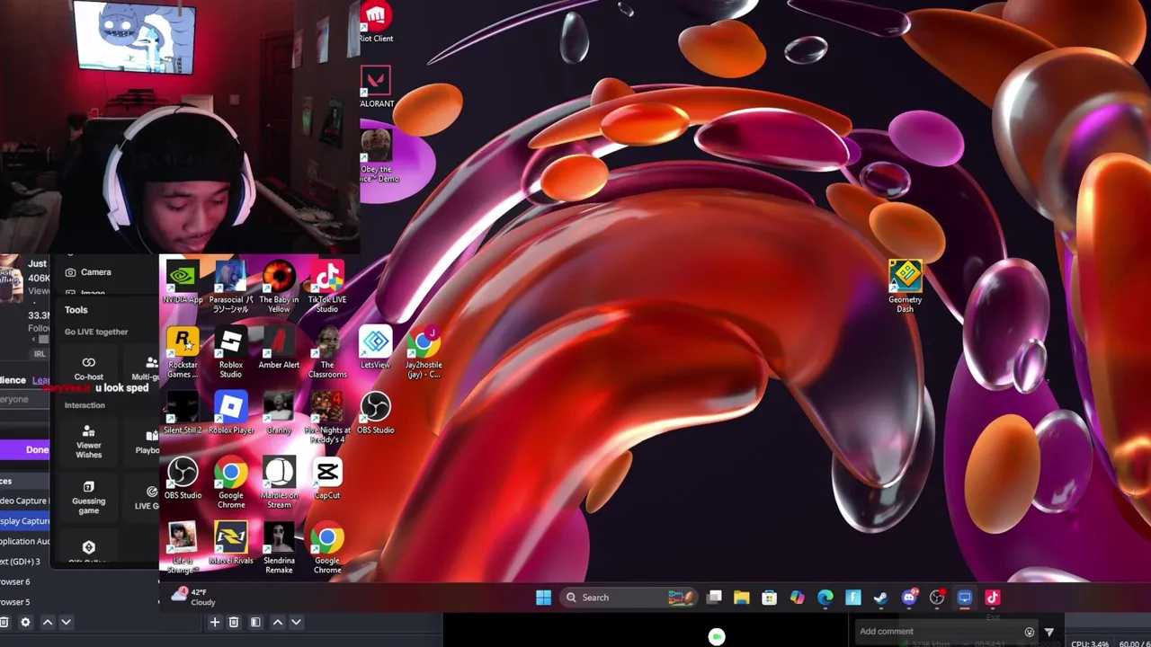
Task: Open the Co-host tool
Action: click(89, 368)
